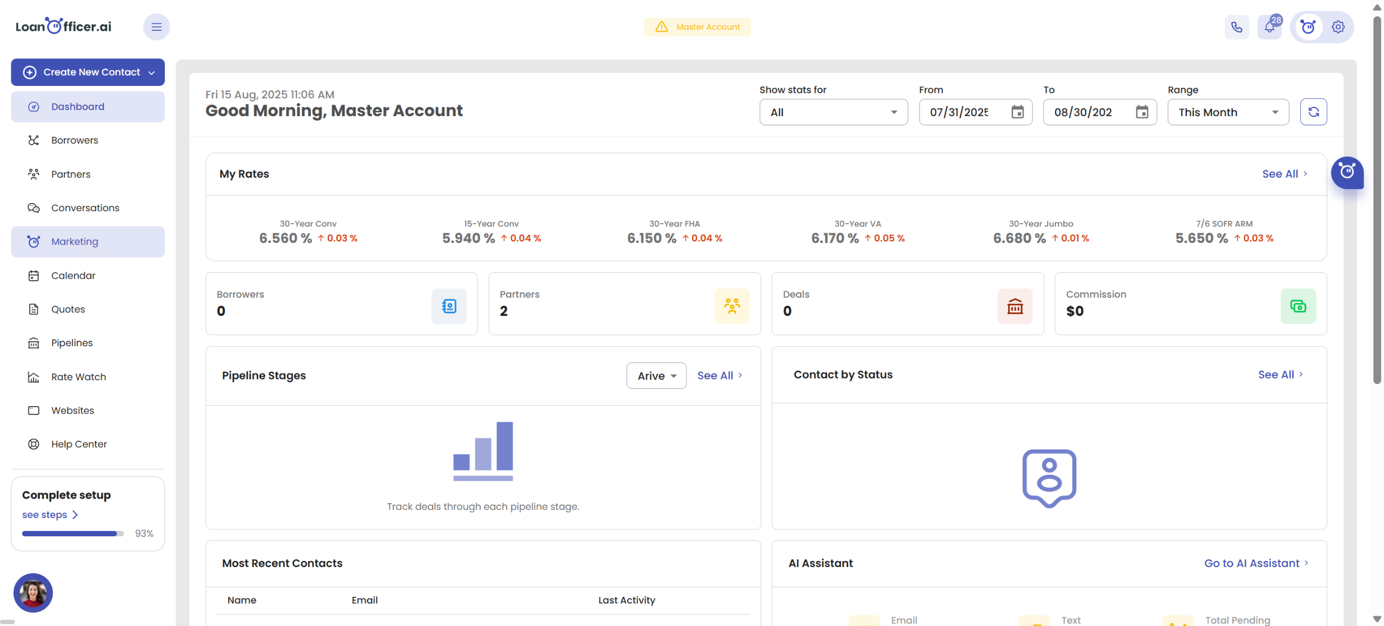Image resolution: width=1384 pixels, height=626 pixels.
Task: Click the phone dialer icon
Action: pos(1236,27)
